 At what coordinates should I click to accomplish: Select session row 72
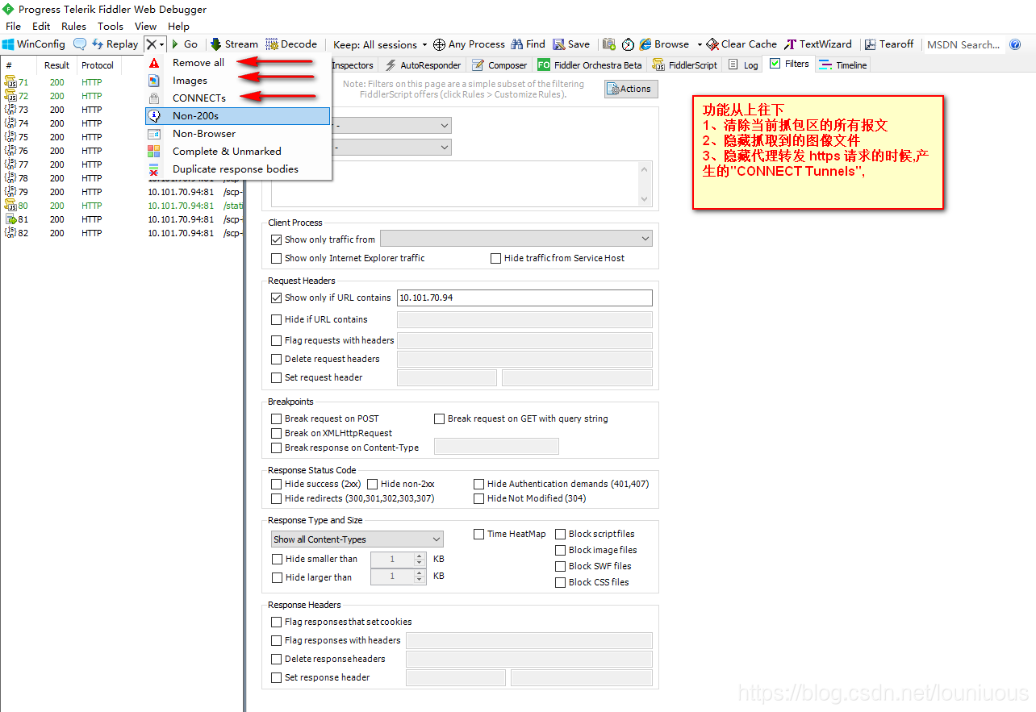(123, 96)
